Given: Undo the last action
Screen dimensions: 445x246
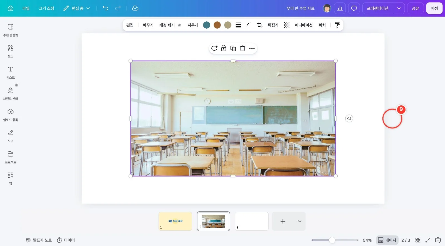Looking at the screenshot, I should [105, 8].
